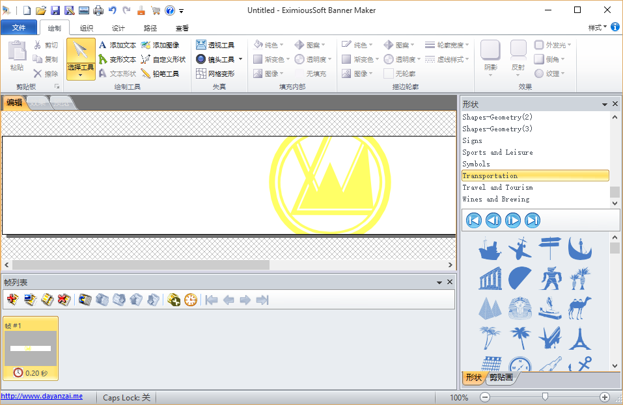Select 自定义形状 custom shape tool
This screenshot has height=405, width=623.
(x=163, y=59)
